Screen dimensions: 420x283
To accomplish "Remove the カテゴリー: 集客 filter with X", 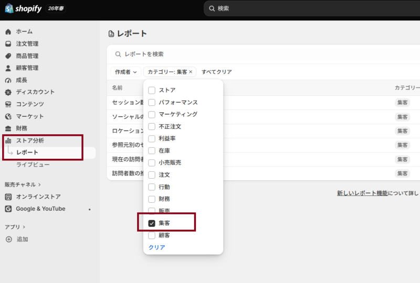I will pos(191,72).
